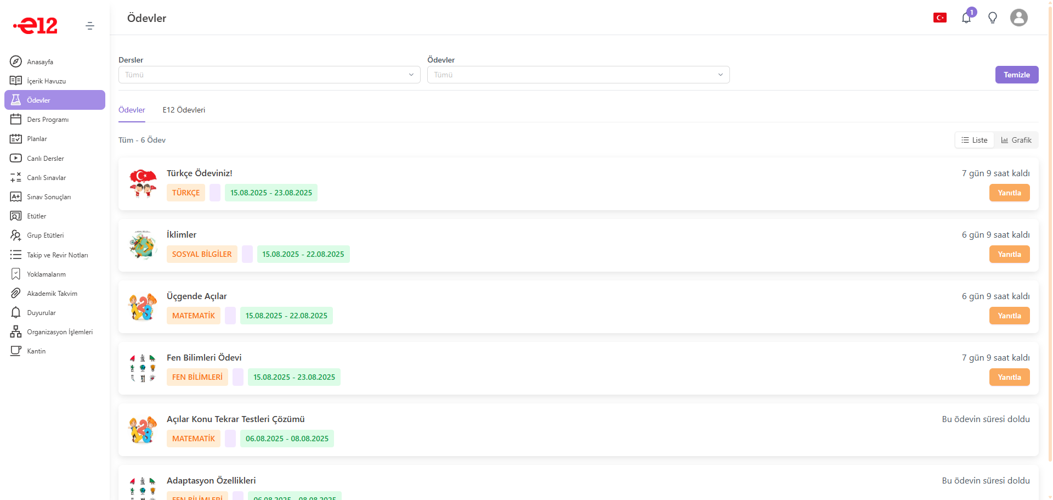Viewport: 1053px width, 500px height.
Task: Open Ders Programı calendar in the sidebar
Action: (x=48, y=119)
